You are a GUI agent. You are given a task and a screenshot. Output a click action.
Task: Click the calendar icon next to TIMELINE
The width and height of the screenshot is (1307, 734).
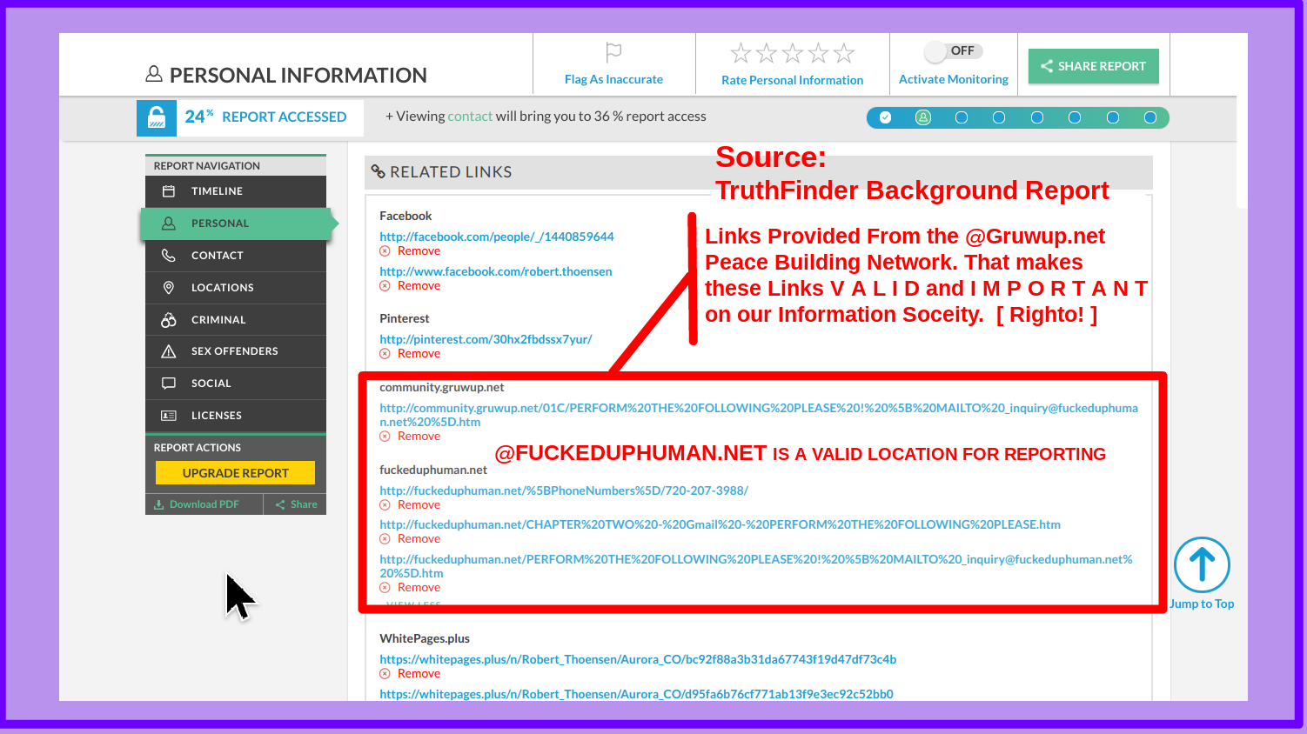tap(169, 191)
